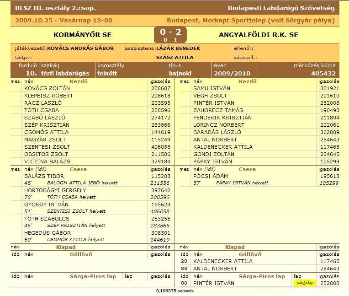Select referee name KOVÁCS ANDRÁS GÁBOR

pyautogui.click(x=80, y=48)
